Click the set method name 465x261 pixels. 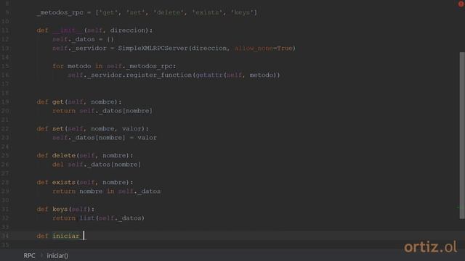[x=58, y=129]
